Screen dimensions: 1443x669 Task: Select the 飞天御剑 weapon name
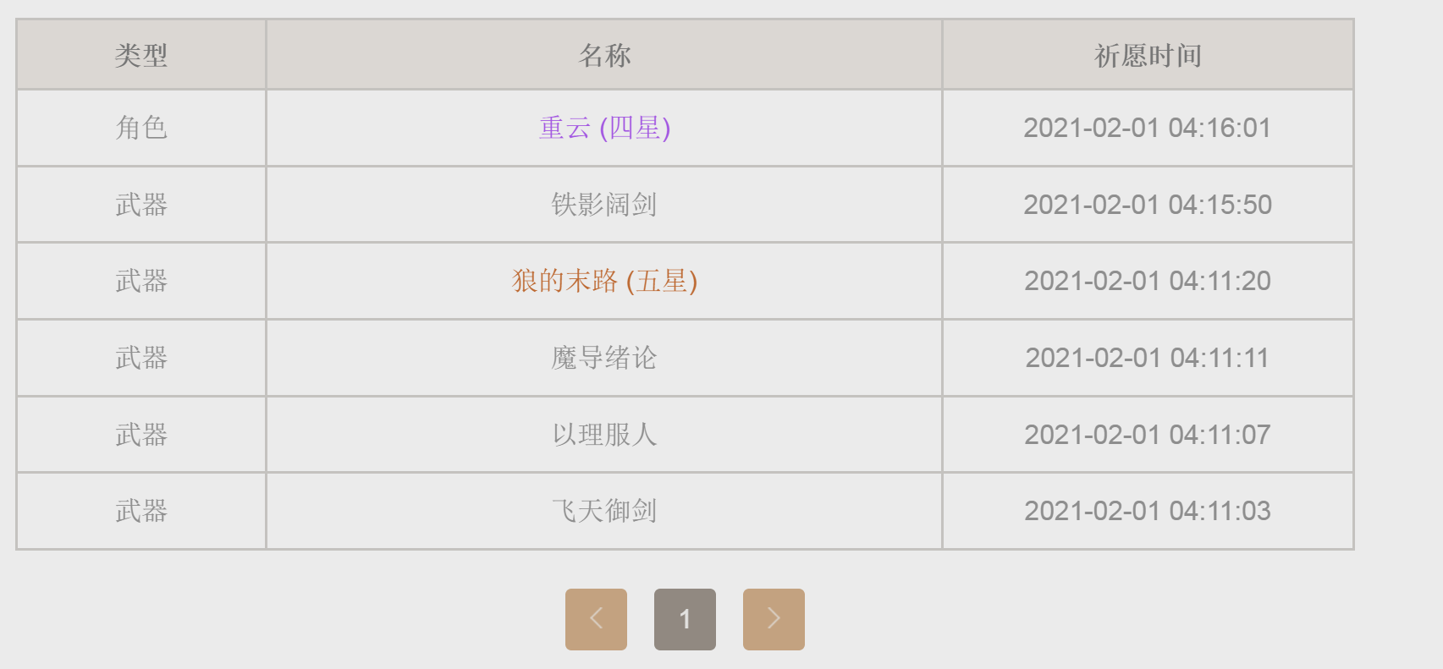(x=604, y=511)
